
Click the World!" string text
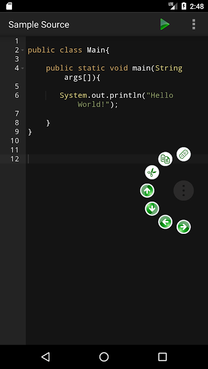pyautogui.click(x=94, y=104)
